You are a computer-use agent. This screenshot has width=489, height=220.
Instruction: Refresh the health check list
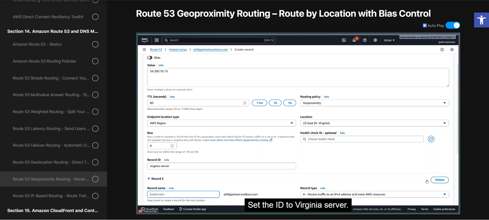tap(431, 139)
